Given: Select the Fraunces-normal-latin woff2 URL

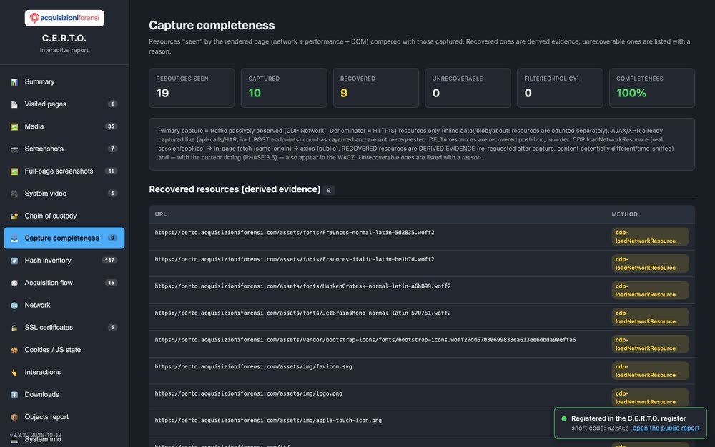Looking at the screenshot, I should [295, 233].
